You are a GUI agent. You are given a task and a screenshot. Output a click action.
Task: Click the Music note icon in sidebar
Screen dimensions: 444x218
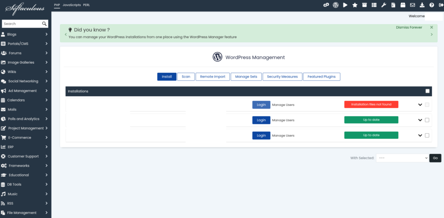3,194
